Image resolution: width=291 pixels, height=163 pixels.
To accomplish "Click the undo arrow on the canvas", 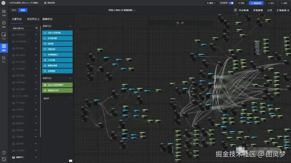I will click(178, 23).
